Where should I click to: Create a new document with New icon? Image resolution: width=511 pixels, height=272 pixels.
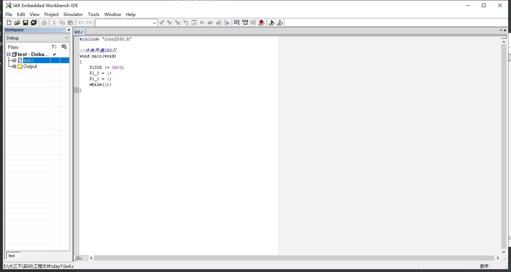click(x=9, y=23)
